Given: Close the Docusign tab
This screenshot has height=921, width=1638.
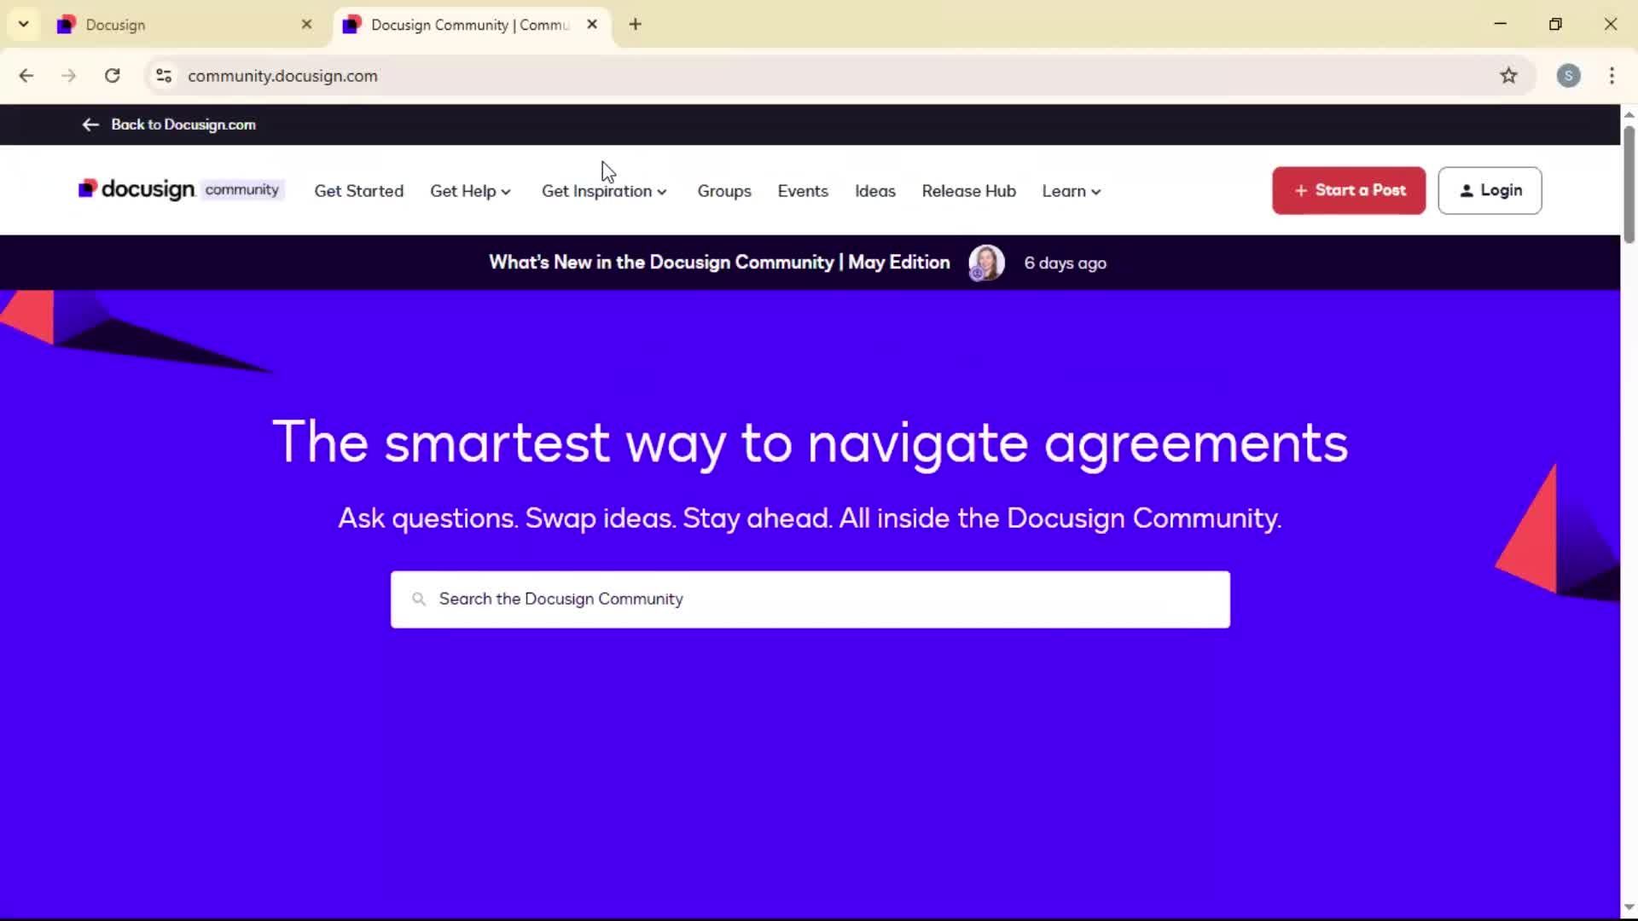Looking at the screenshot, I should pos(307,25).
